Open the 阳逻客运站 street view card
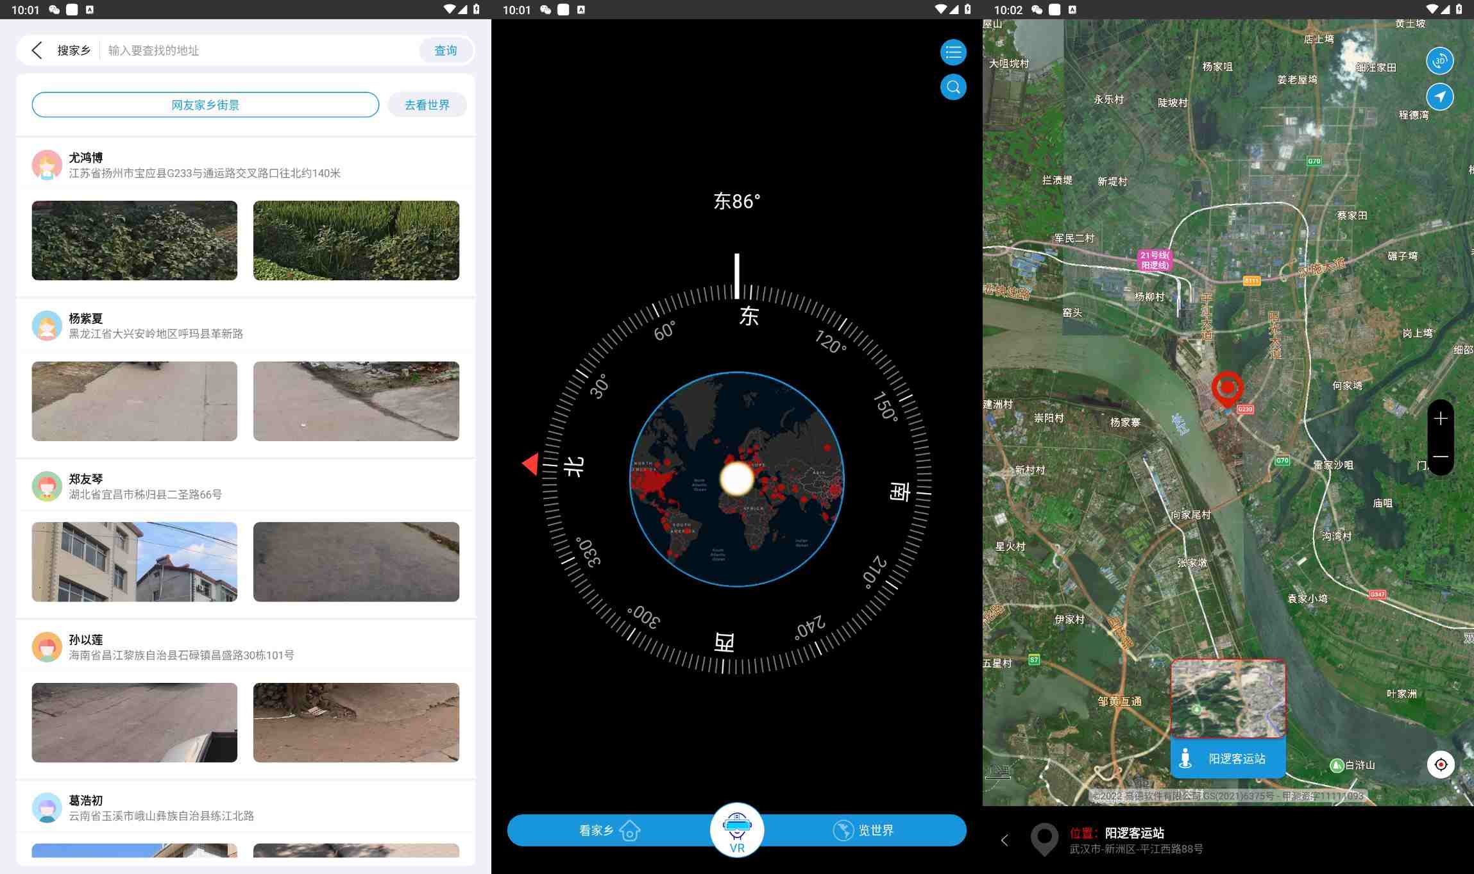Screen dimensions: 1474x874 tap(1228, 718)
